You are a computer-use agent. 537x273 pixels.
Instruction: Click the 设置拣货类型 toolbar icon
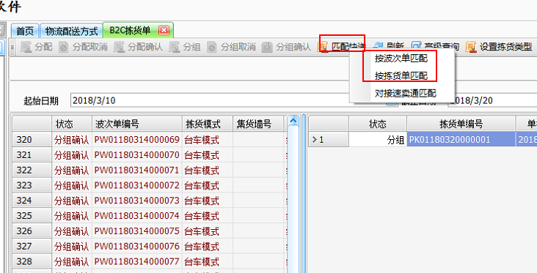[471, 47]
